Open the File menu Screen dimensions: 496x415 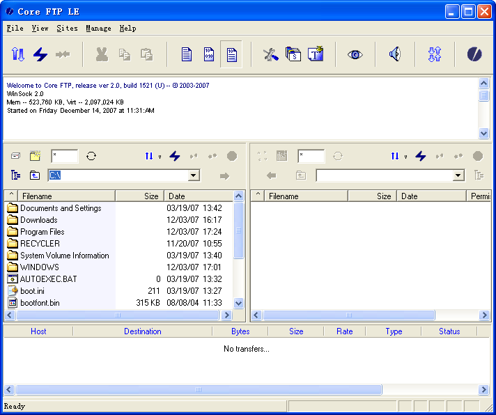[x=15, y=28]
